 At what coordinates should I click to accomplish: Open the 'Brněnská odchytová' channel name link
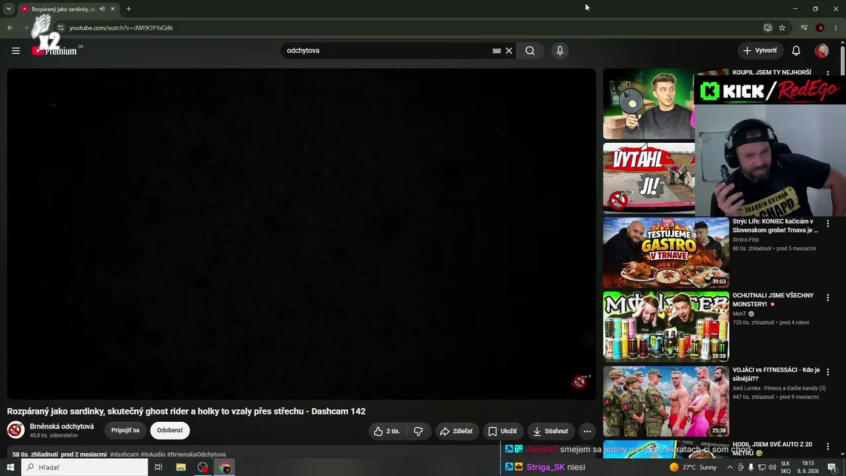pyautogui.click(x=61, y=426)
